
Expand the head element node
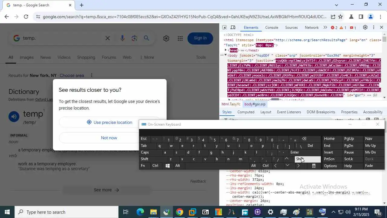tap(226, 50)
